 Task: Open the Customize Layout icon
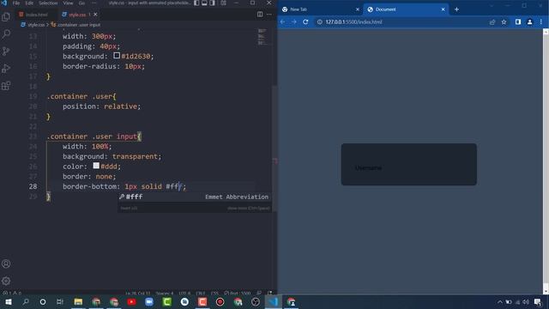223,3
